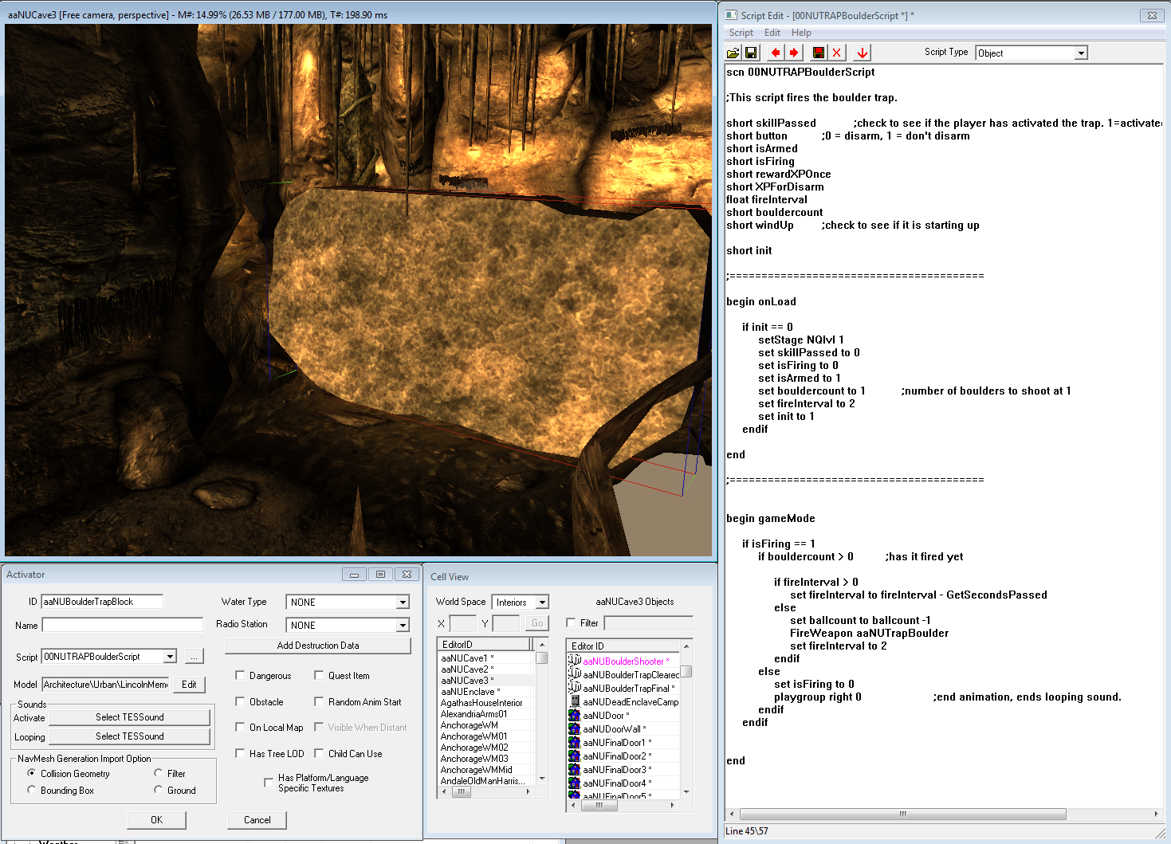Tick the Quest Item checkbox
The height and width of the screenshot is (844, 1171).
tap(319, 676)
